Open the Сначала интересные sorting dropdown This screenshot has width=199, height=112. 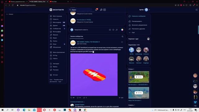click(x=77, y=102)
